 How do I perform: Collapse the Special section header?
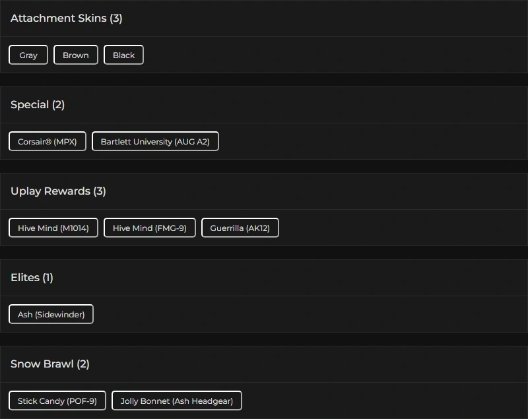pyautogui.click(x=30, y=105)
